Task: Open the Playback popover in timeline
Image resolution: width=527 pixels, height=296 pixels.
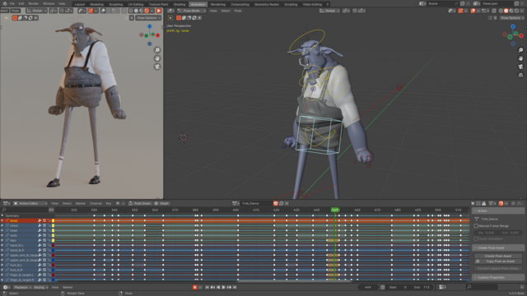Action: click(22, 287)
